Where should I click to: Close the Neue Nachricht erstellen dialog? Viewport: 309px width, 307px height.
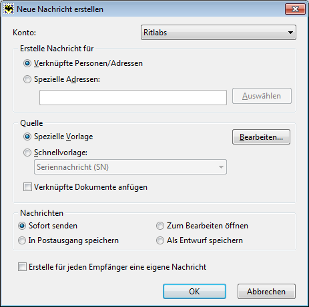[x=295, y=9]
